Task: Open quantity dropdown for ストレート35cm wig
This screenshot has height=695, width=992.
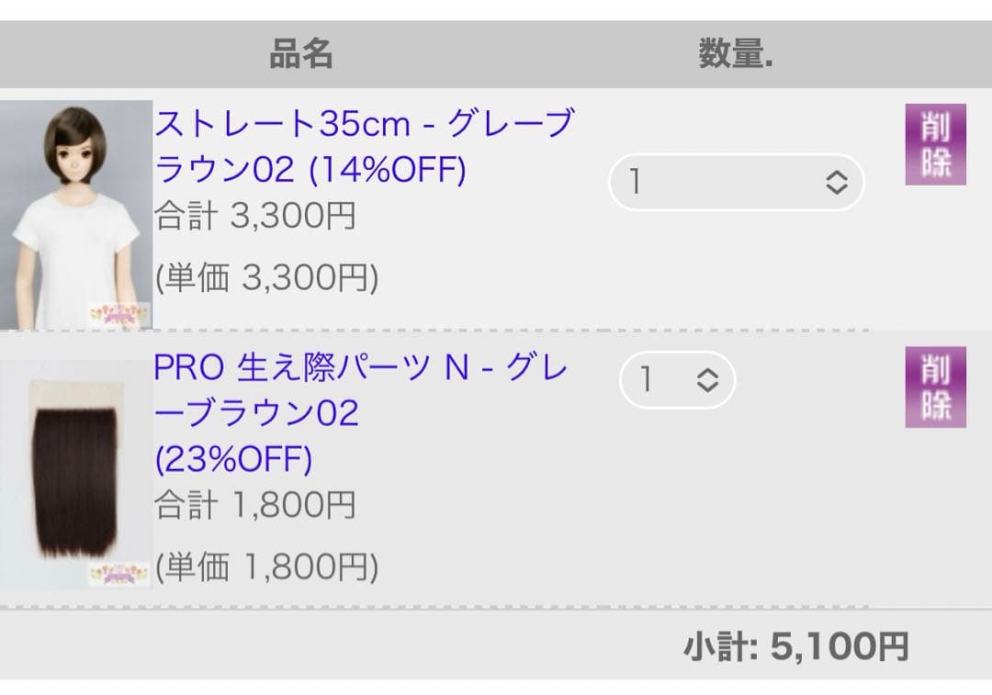Action: (x=736, y=182)
